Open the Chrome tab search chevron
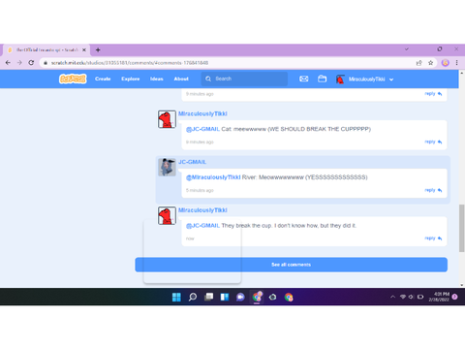This screenshot has height=349, width=465. pyautogui.click(x=407, y=49)
